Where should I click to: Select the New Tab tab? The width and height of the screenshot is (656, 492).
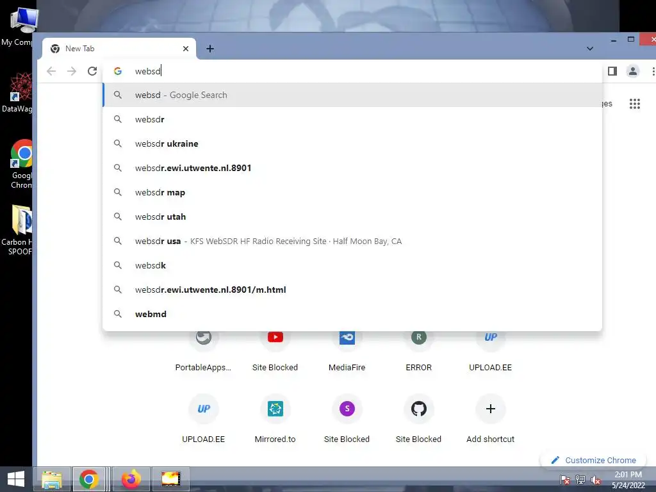point(119,49)
